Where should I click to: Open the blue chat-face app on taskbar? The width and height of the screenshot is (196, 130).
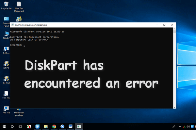pyautogui.click(x=37, y=126)
